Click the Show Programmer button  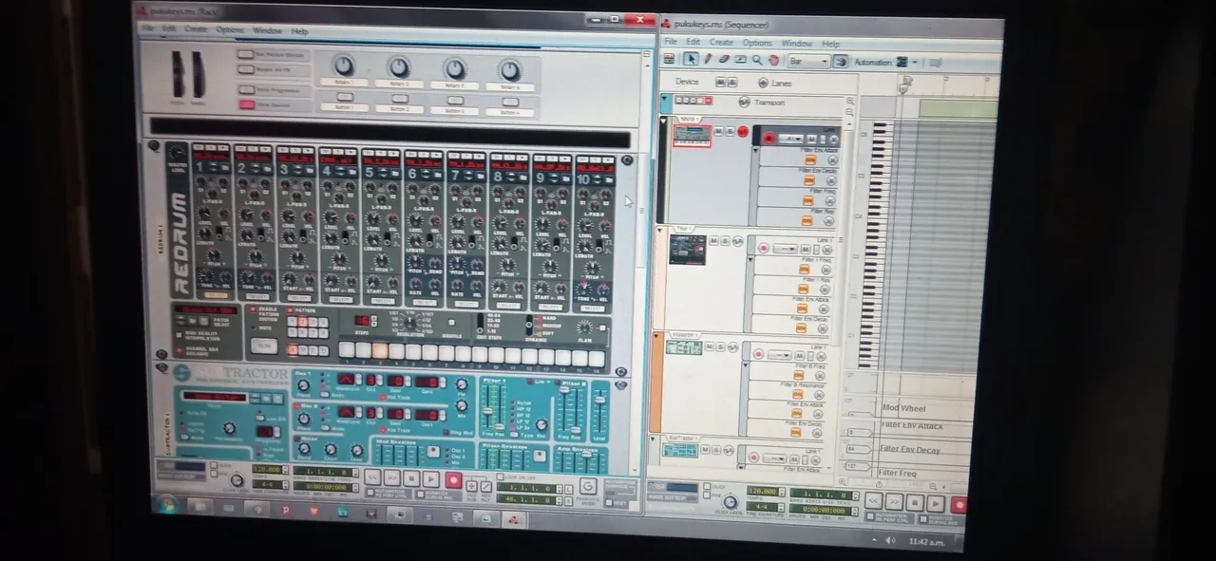(246, 90)
